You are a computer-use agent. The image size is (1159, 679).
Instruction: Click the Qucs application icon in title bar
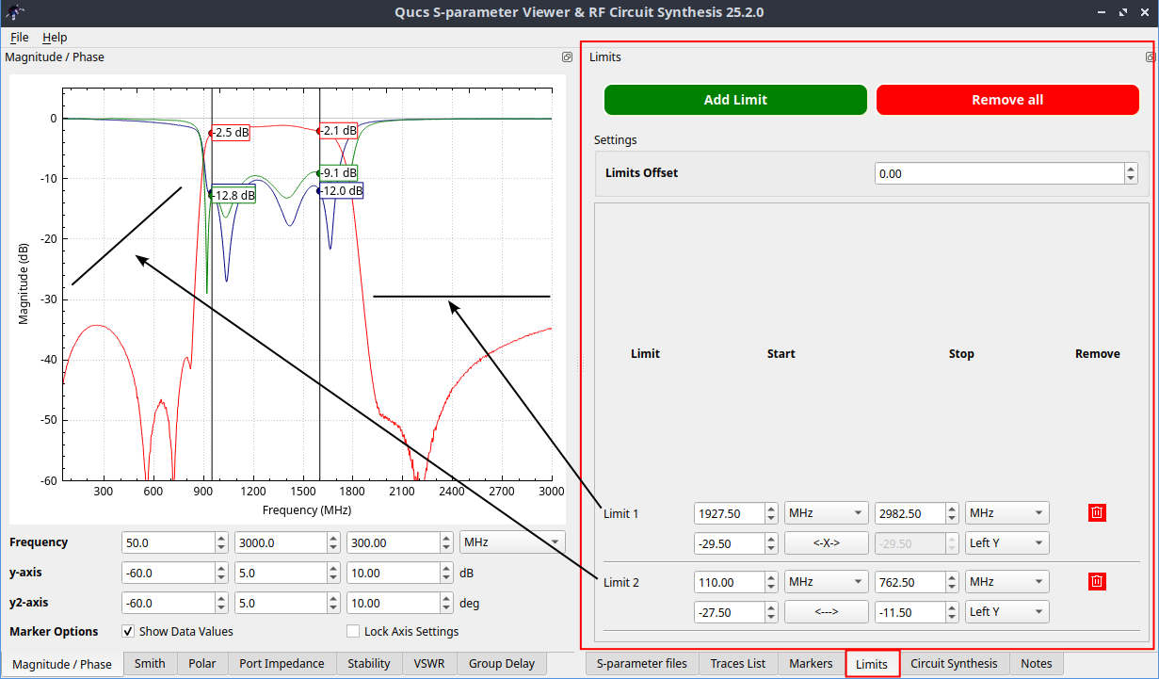[15, 12]
